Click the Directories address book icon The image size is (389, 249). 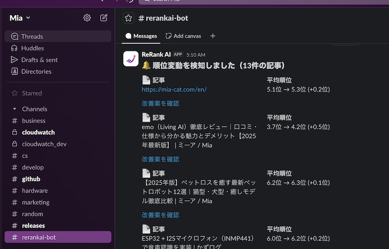pyautogui.click(x=15, y=71)
